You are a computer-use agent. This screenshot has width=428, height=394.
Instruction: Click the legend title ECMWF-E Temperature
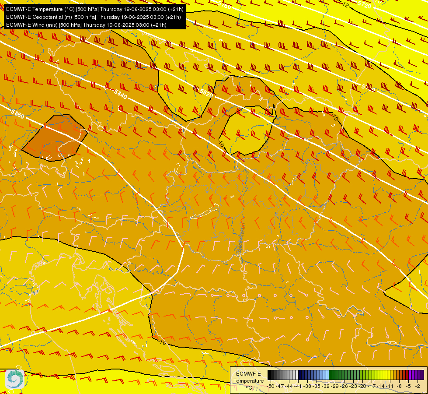248,377
